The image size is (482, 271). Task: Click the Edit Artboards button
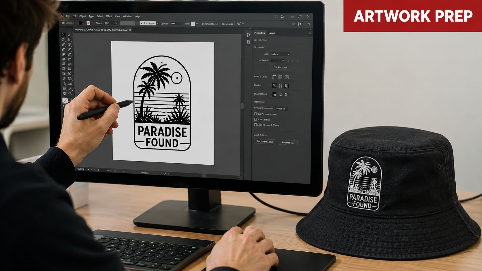tap(280, 67)
